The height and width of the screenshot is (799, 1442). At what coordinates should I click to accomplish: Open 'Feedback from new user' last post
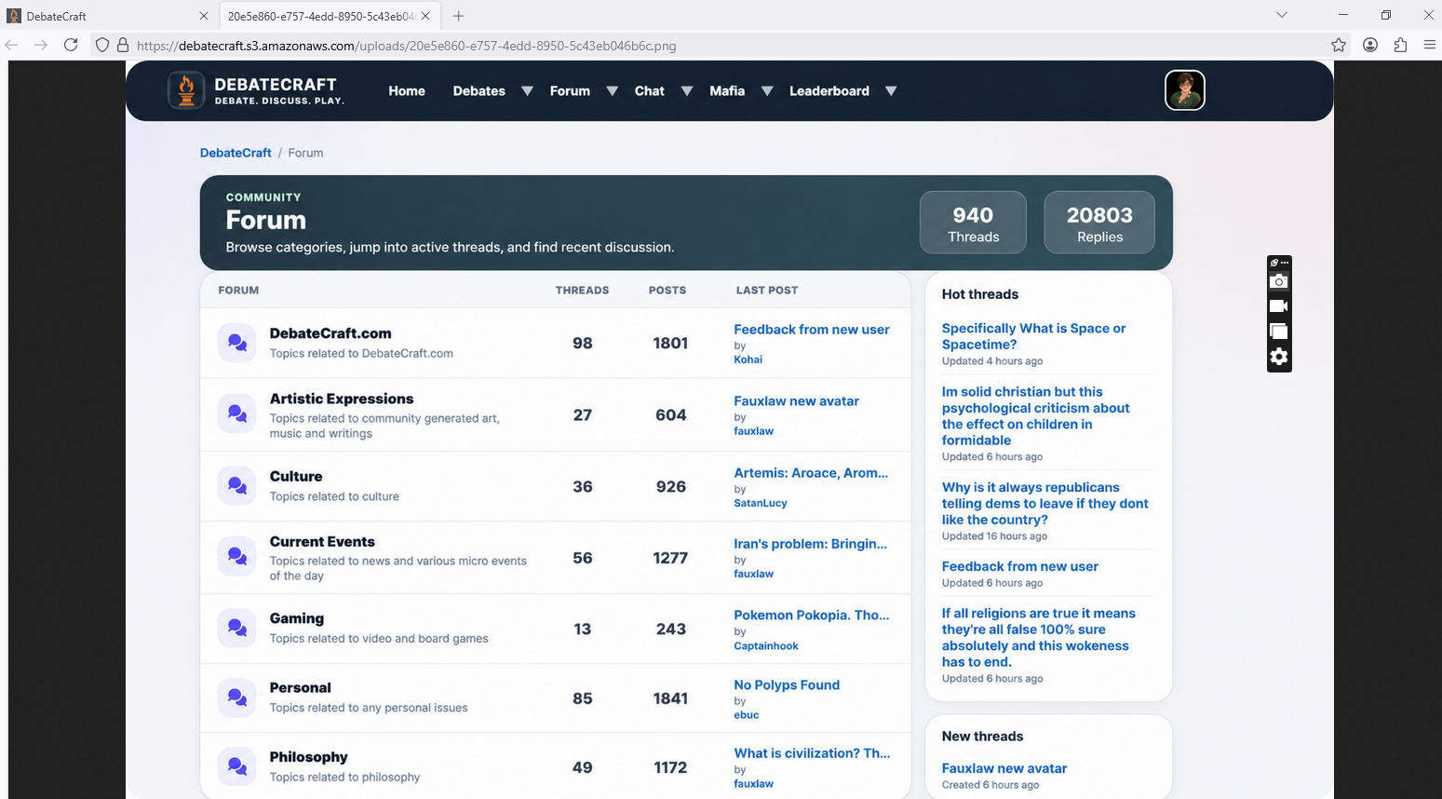812,330
